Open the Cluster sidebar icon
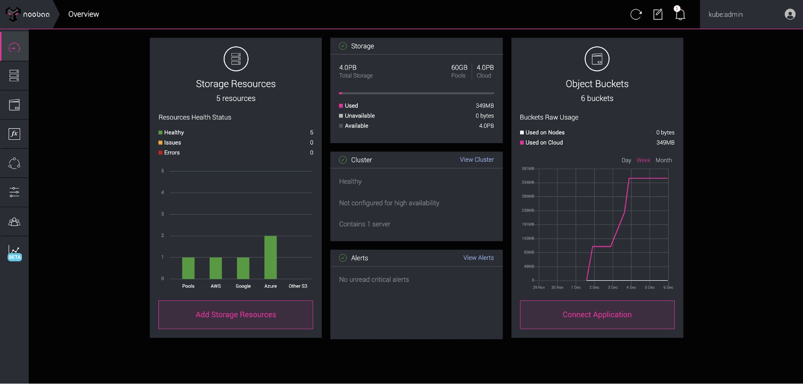803x384 pixels. click(14, 163)
